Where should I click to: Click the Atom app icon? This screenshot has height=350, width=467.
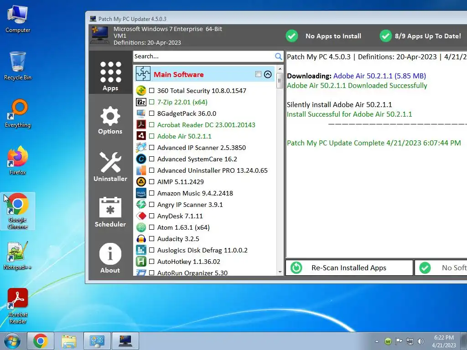point(141,227)
